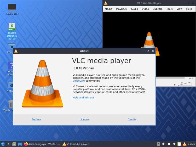Minimize the About dialog
The image size is (196, 147).
pyautogui.click(x=144, y=51)
